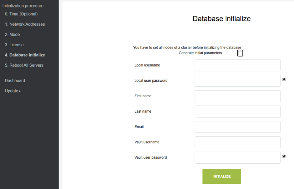The width and height of the screenshot is (294, 189).
Task: Click into Local user password field
Action: 237,81
